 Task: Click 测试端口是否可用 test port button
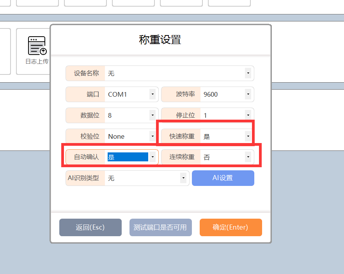pyautogui.click(x=161, y=227)
